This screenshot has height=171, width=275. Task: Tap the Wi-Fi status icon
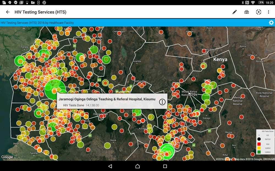(x=253, y=2)
